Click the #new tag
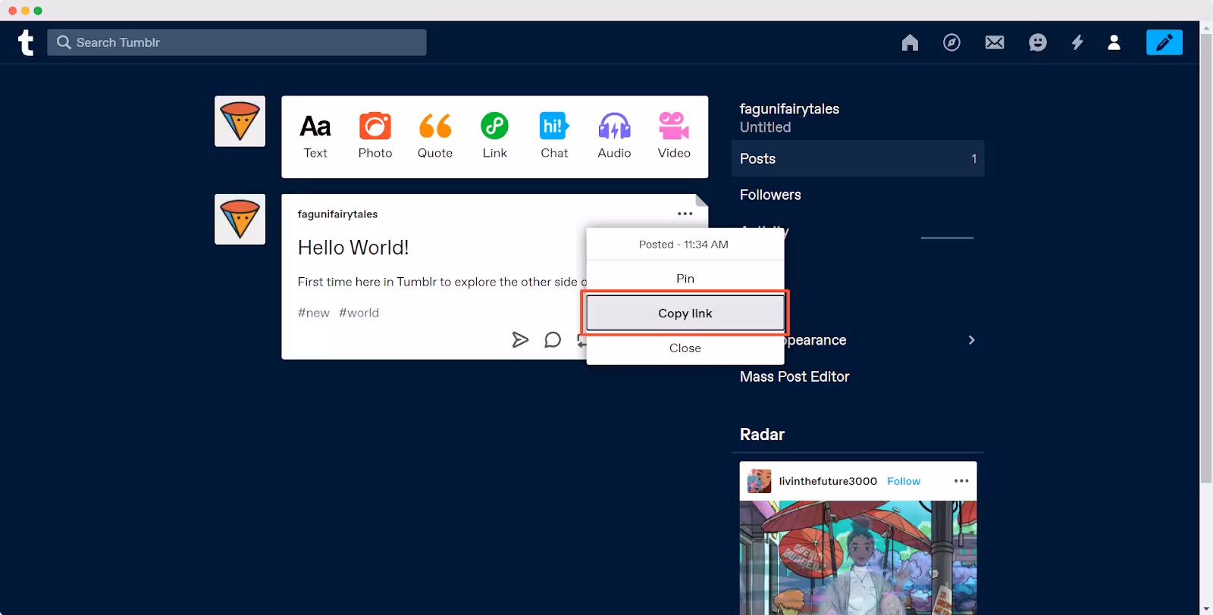Viewport: 1213px width, 615px height. click(313, 313)
